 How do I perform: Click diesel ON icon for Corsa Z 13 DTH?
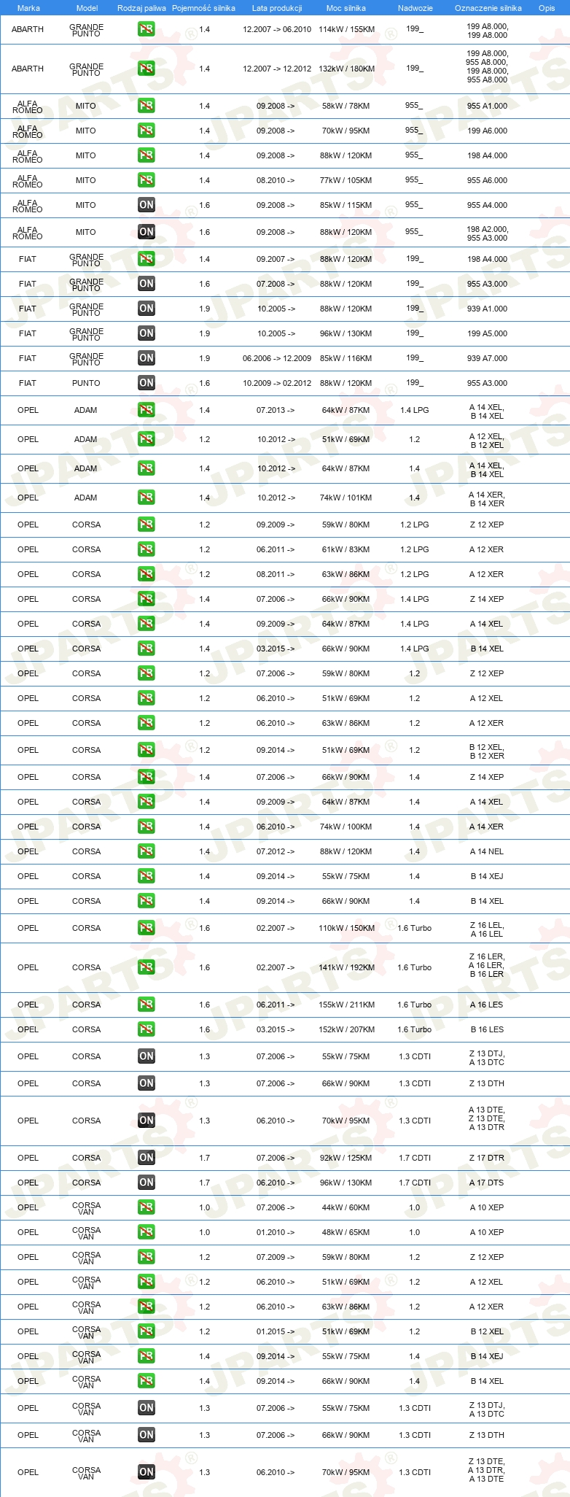pyautogui.click(x=147, y=1083)
